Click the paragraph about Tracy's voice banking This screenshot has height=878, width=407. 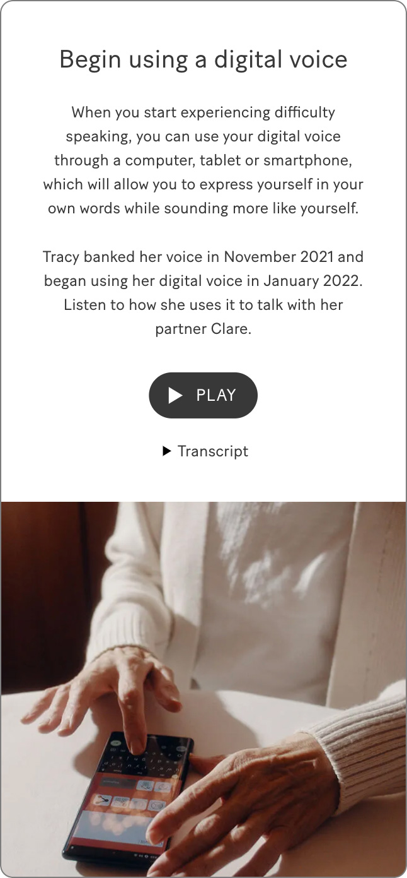coord(203,293)
